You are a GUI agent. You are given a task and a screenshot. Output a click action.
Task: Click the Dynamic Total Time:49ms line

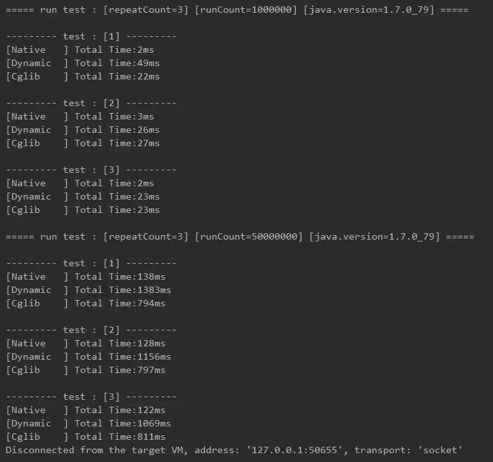[x=83, y=63]
